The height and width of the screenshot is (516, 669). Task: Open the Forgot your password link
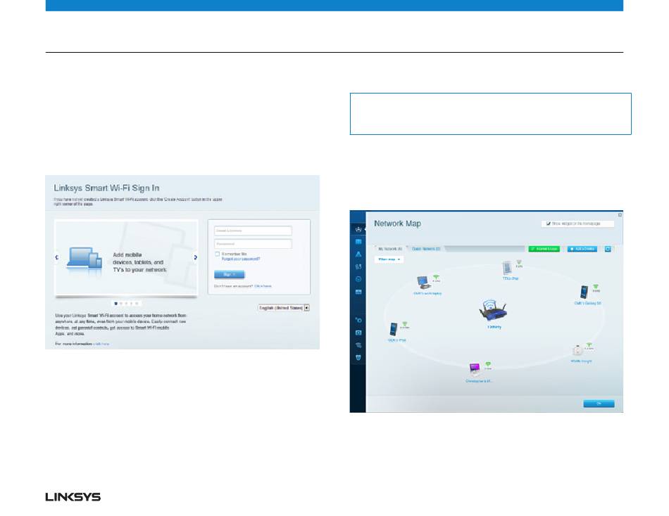point(241,259)
